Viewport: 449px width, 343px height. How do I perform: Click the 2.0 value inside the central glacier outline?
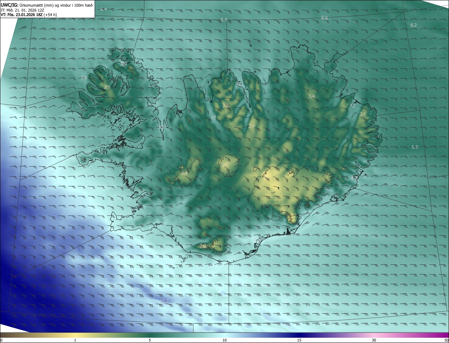click(225, 164)
